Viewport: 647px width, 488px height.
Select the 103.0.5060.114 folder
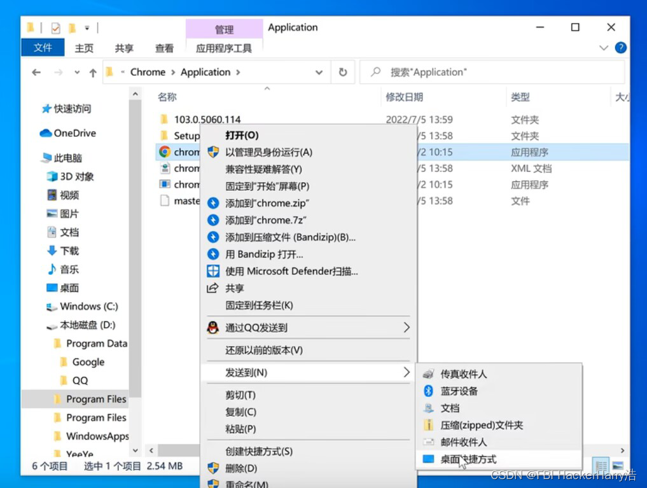pyautogui.click(x=207, y=119)
